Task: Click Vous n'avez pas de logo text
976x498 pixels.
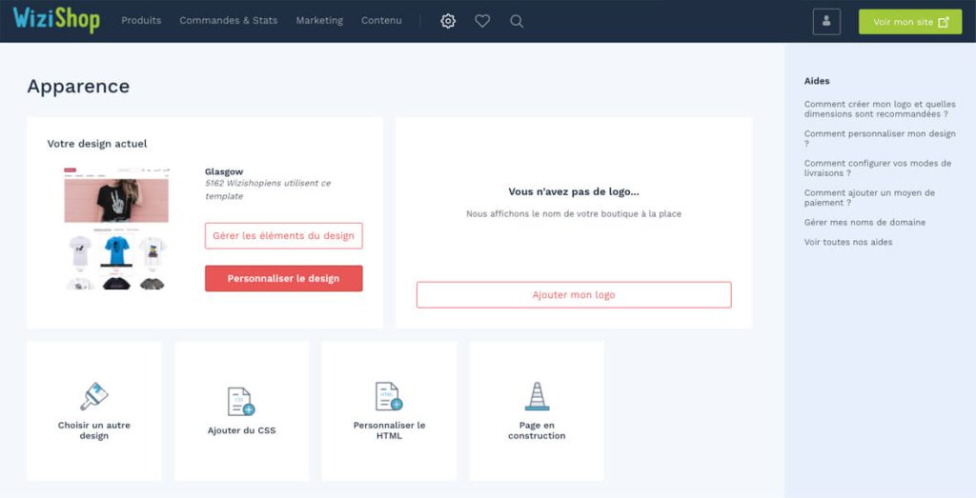Action: click(x=574, y=191)
